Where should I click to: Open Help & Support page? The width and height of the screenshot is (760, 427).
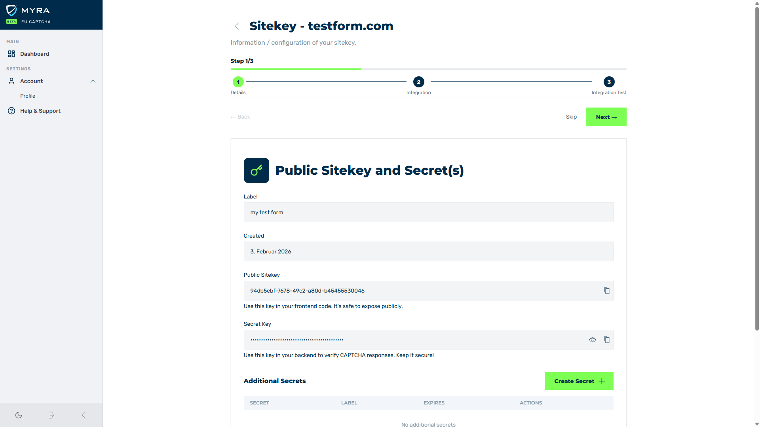(40, 111)
